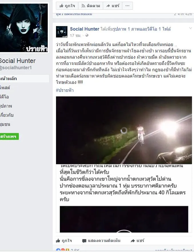Open the three-dots more options button
Screen dimensions: 194x252
tap(127, 6)
